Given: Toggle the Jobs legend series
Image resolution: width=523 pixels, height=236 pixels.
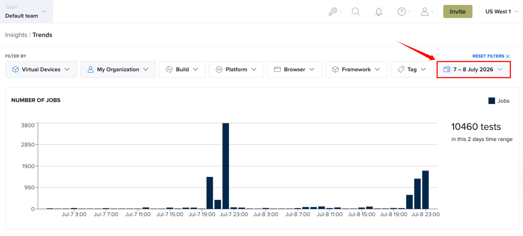Looking at the screenshot, I should [499, 101].
